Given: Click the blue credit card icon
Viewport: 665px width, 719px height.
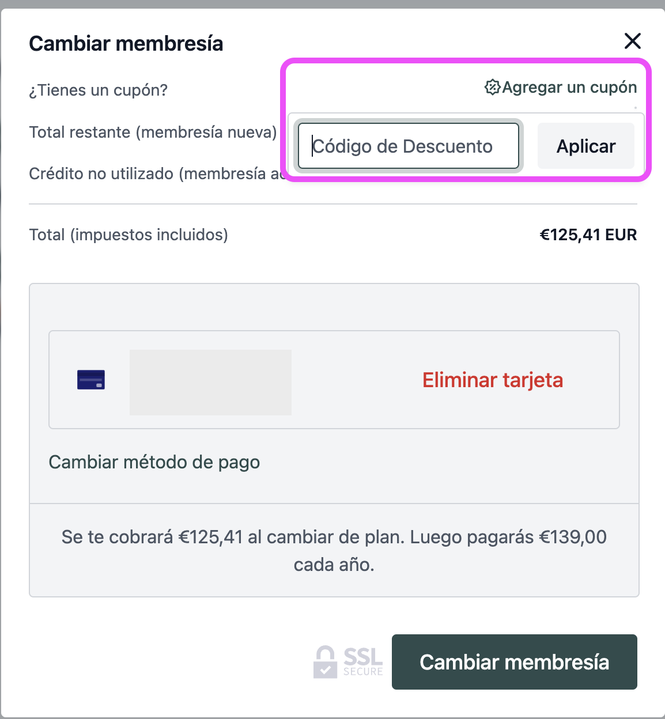Looking at the screenshot, I should [x=91, y=380].
